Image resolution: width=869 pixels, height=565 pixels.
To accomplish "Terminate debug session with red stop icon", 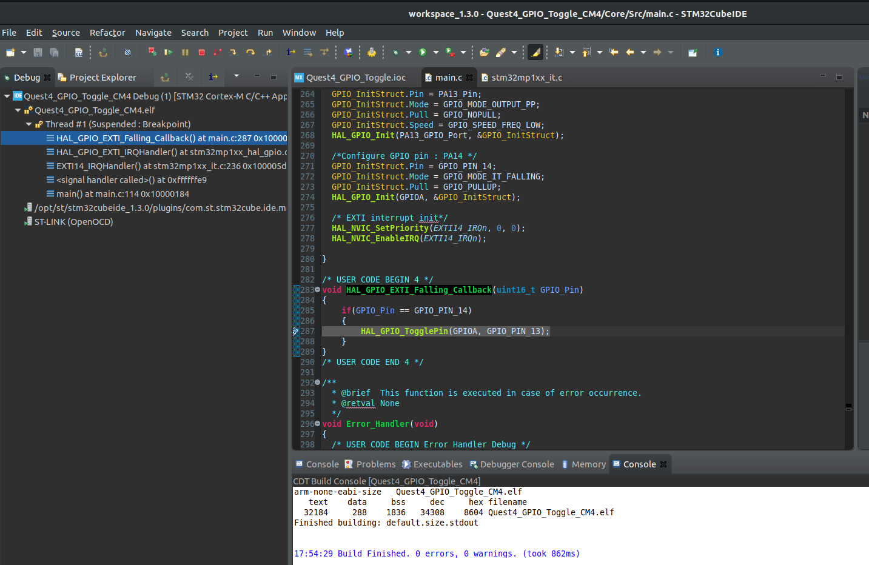I will [201, 53].
